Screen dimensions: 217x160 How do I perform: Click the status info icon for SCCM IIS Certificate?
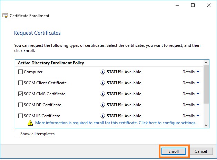(x=102, y=116)
